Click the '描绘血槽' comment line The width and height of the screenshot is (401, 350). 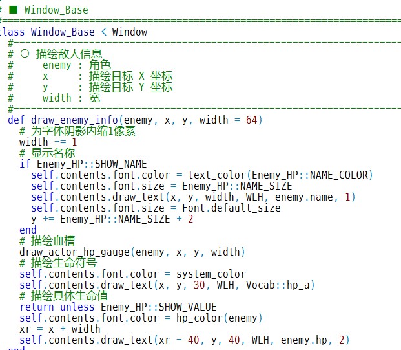47,241
